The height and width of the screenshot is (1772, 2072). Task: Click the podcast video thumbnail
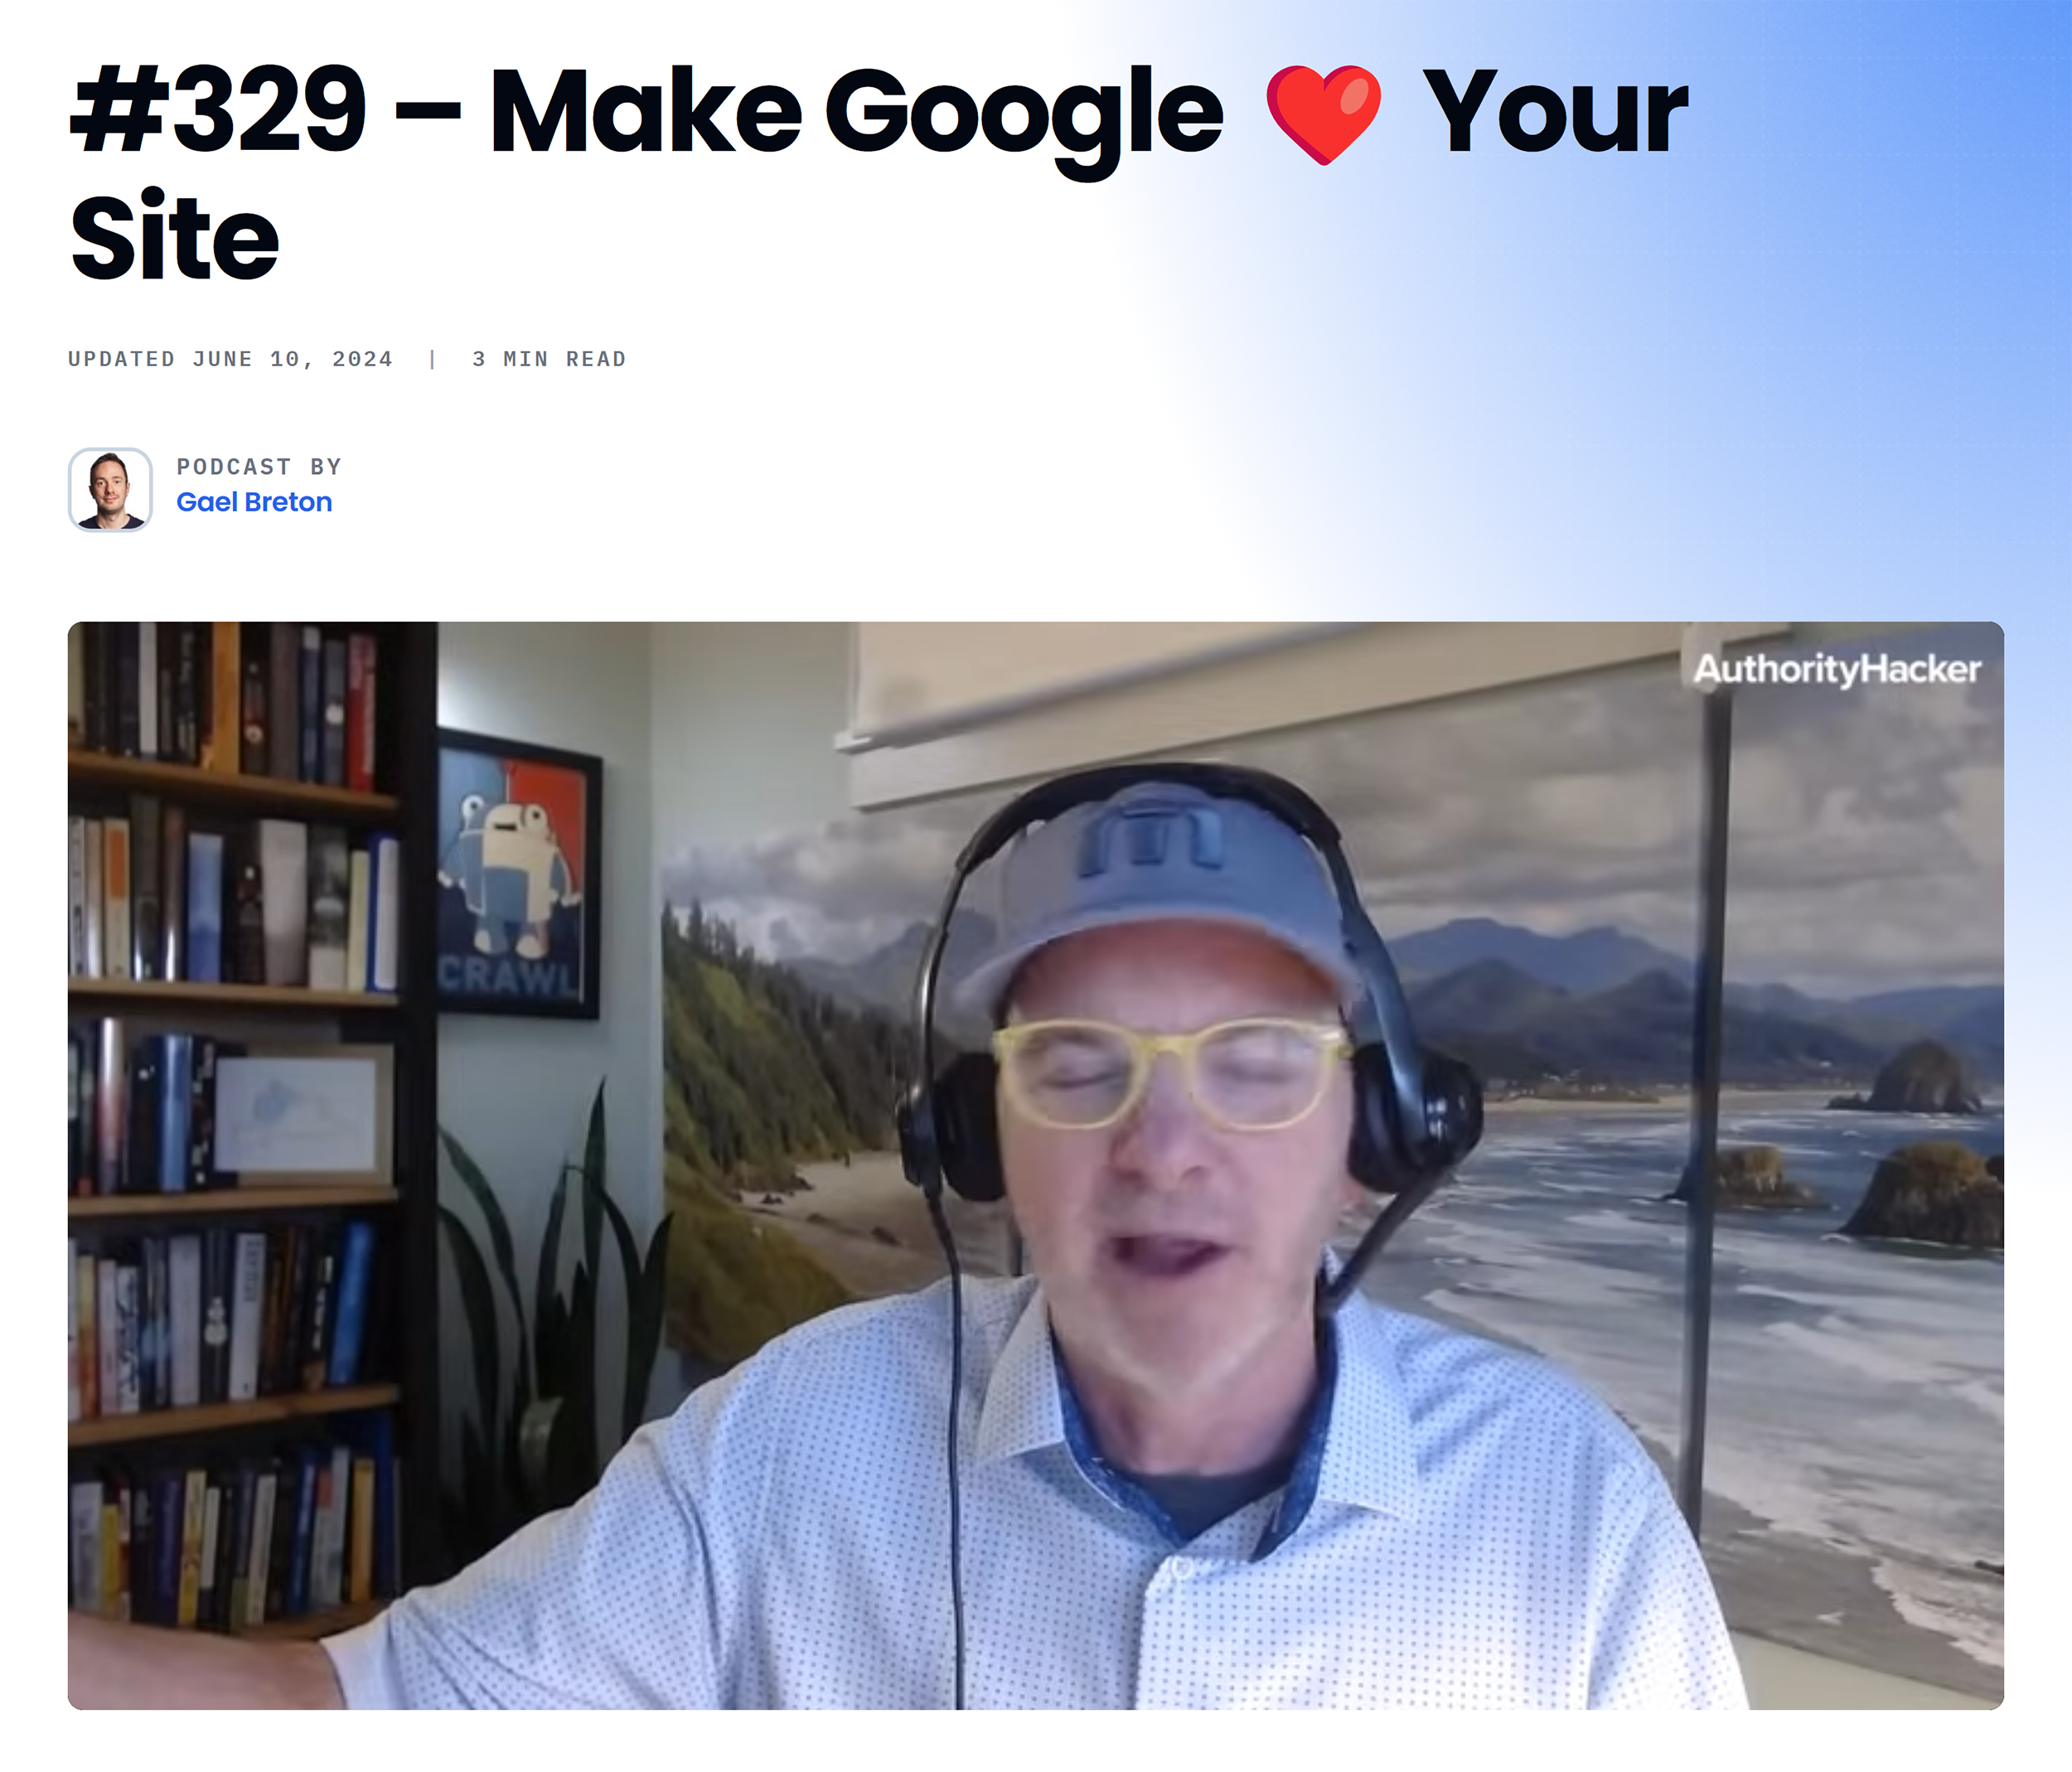[1036, 1190]
